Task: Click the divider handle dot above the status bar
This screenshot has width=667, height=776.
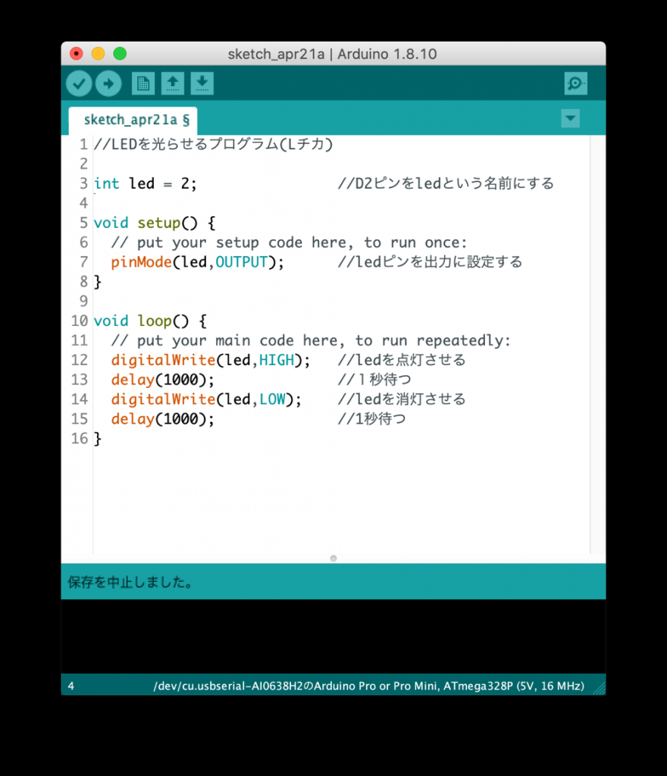Action: (333, 559)
